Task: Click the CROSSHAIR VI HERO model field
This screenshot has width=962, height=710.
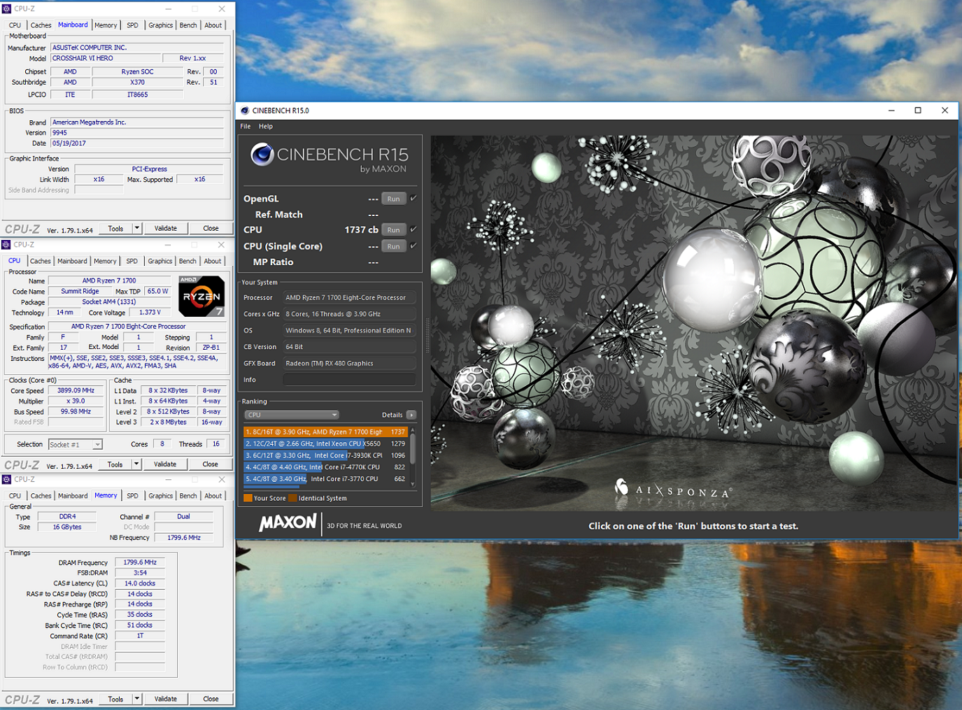Action: (x=106, y=59)
